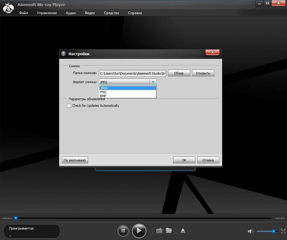Click the Открыть button
The image size is (287, 240).
pyautogui.click(x=203, y=73)
